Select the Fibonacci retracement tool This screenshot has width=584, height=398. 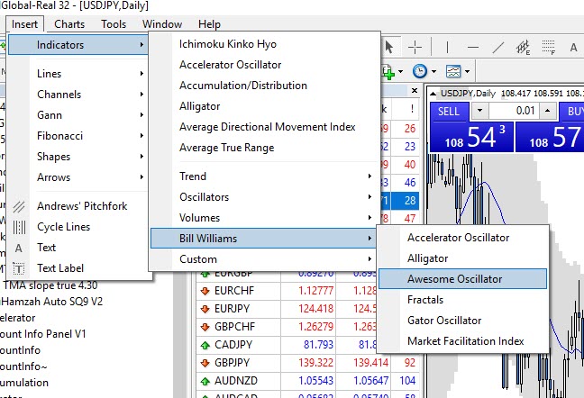pyautogui.click(x=549, y=47)
